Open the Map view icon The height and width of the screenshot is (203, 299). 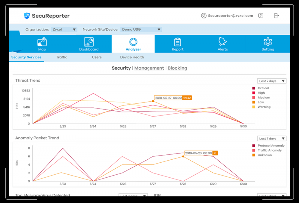[42, 42]
